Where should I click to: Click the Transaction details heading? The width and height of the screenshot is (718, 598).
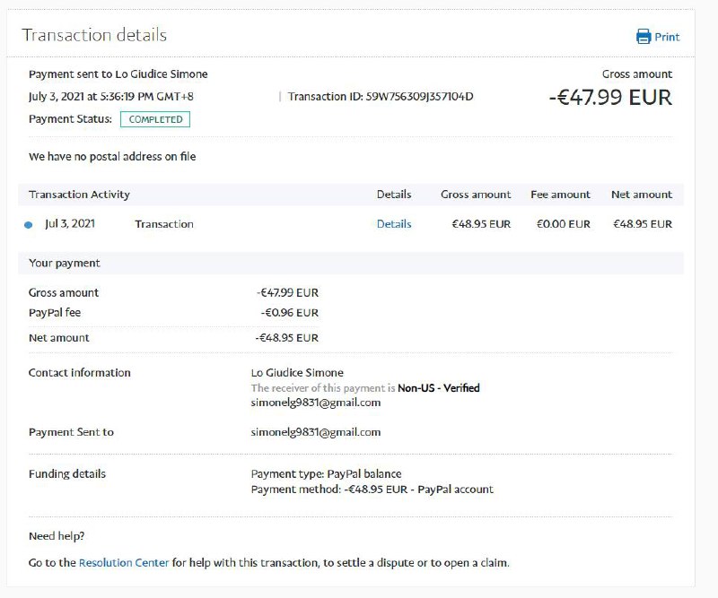click(x=94, y=36)
